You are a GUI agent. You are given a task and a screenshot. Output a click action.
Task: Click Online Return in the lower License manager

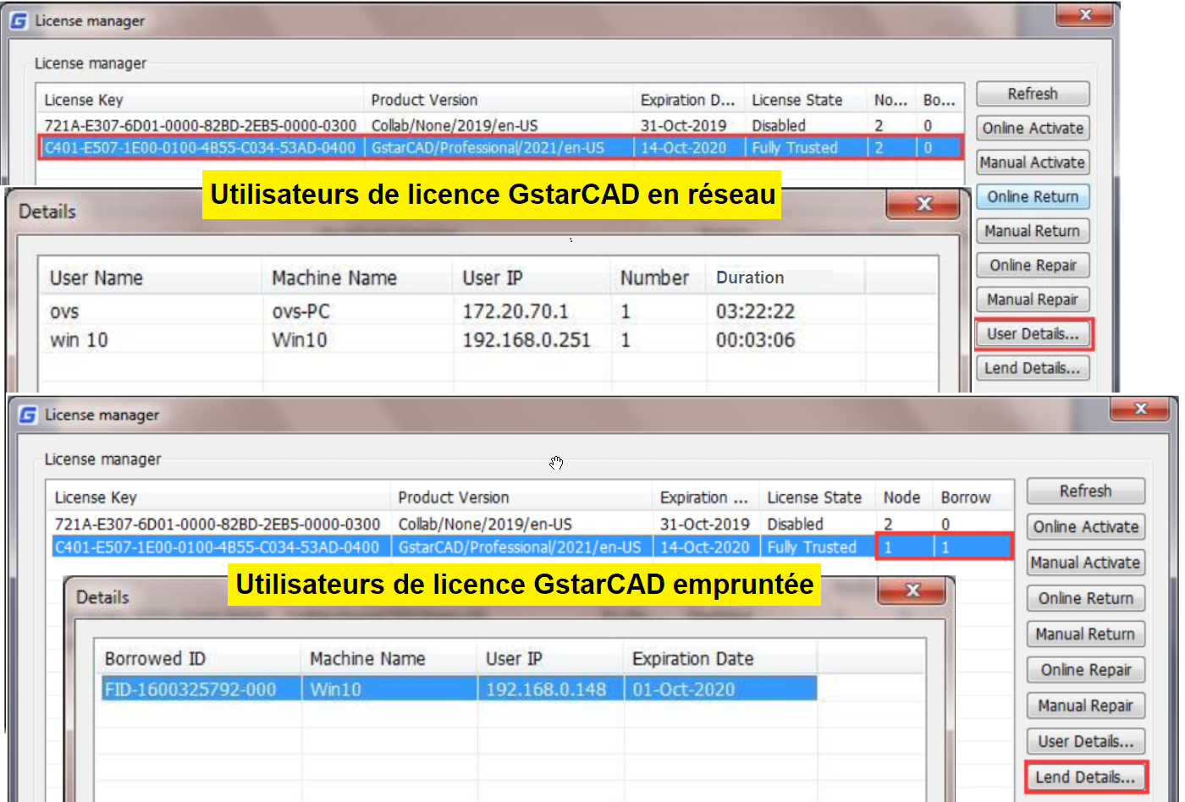[1086, 598]
